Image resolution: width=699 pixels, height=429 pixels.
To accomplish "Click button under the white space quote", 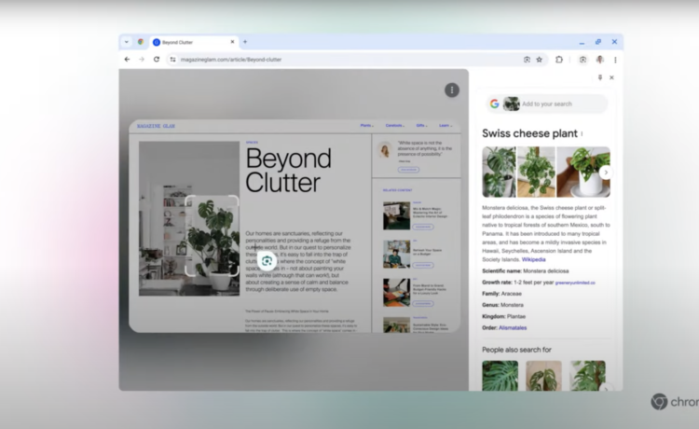I will pyautogui.click(x=408, y=170).
